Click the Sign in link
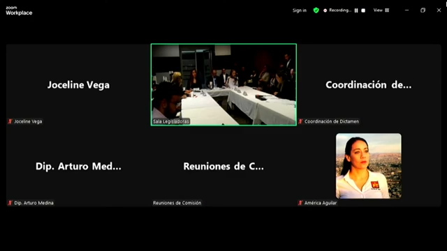Image resolution: width=447 pixels, height=251 pixels. 300,10
